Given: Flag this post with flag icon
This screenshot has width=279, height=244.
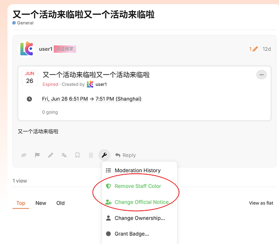Looking at the screenshot, I should coord(37,155).
